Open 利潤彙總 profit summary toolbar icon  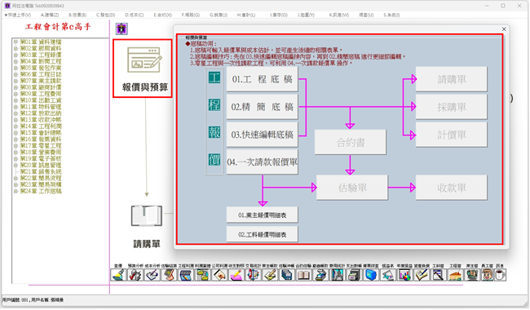point(203,275)
